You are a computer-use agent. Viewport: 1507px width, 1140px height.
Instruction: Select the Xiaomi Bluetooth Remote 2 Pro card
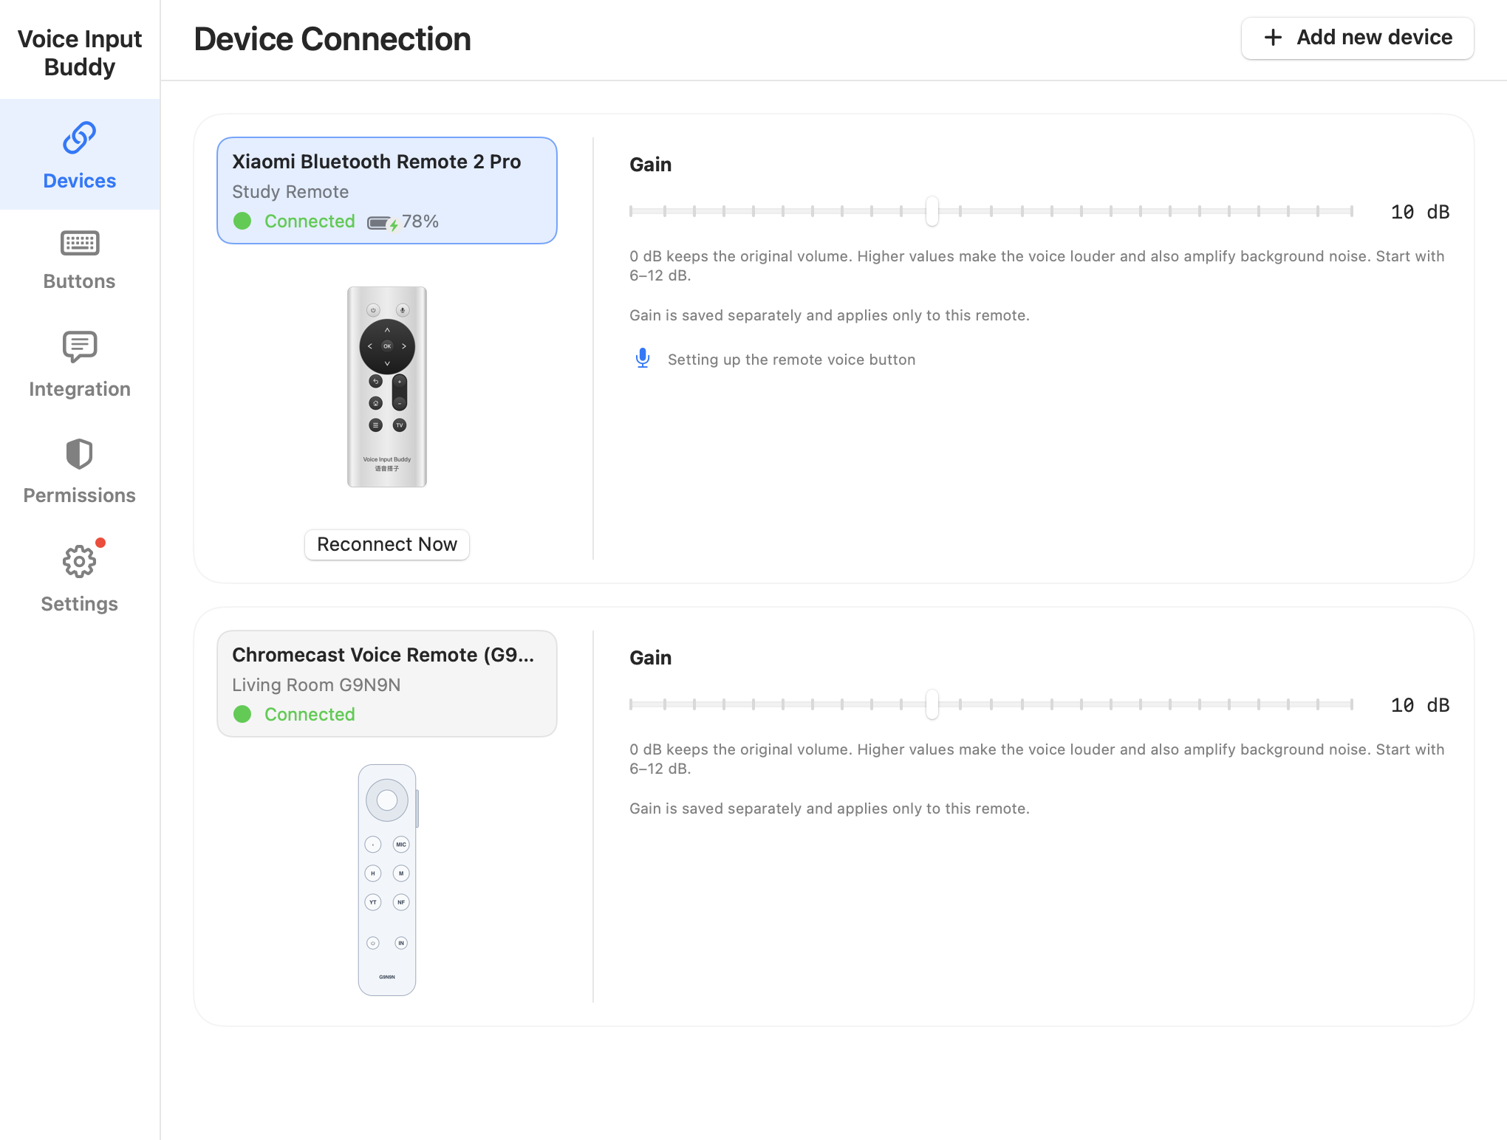click(x=387, y=190)
